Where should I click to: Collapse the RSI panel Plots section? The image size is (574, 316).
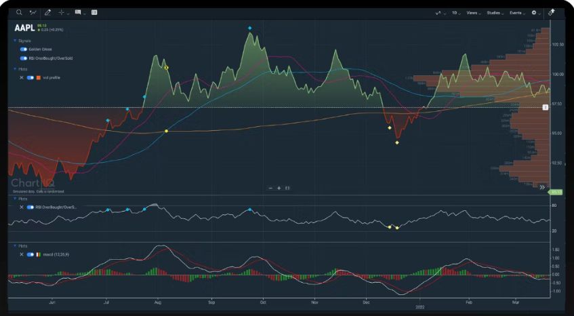15,199
